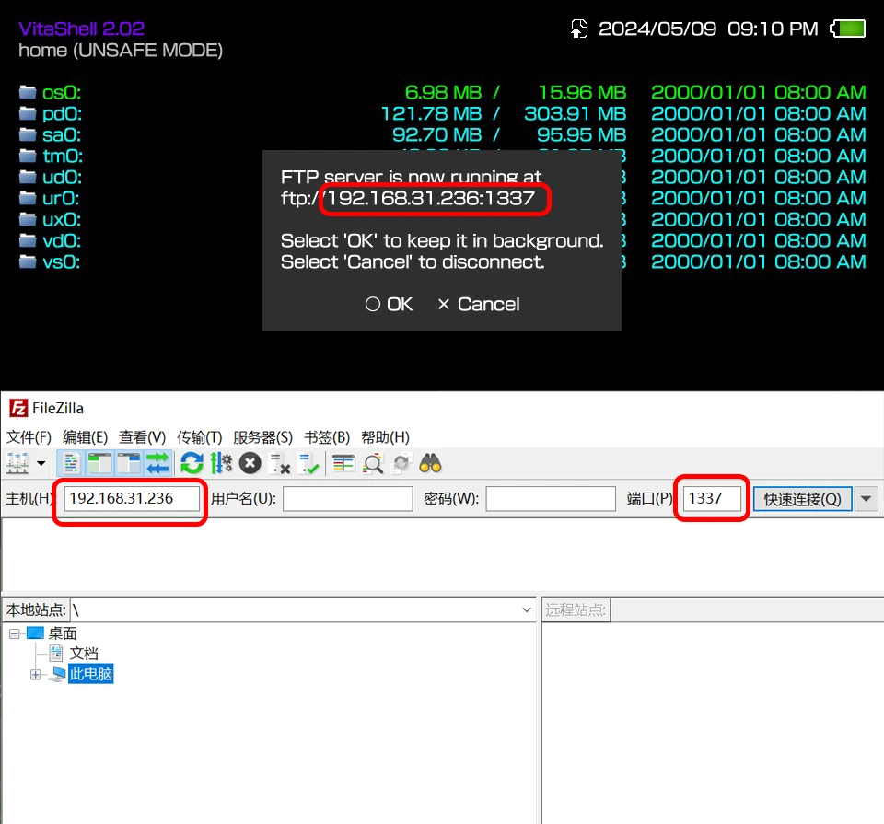
Task: Open the FileZilla Site Manager toolbar icon
Action: pyautogui.click(x=17, y=463)
